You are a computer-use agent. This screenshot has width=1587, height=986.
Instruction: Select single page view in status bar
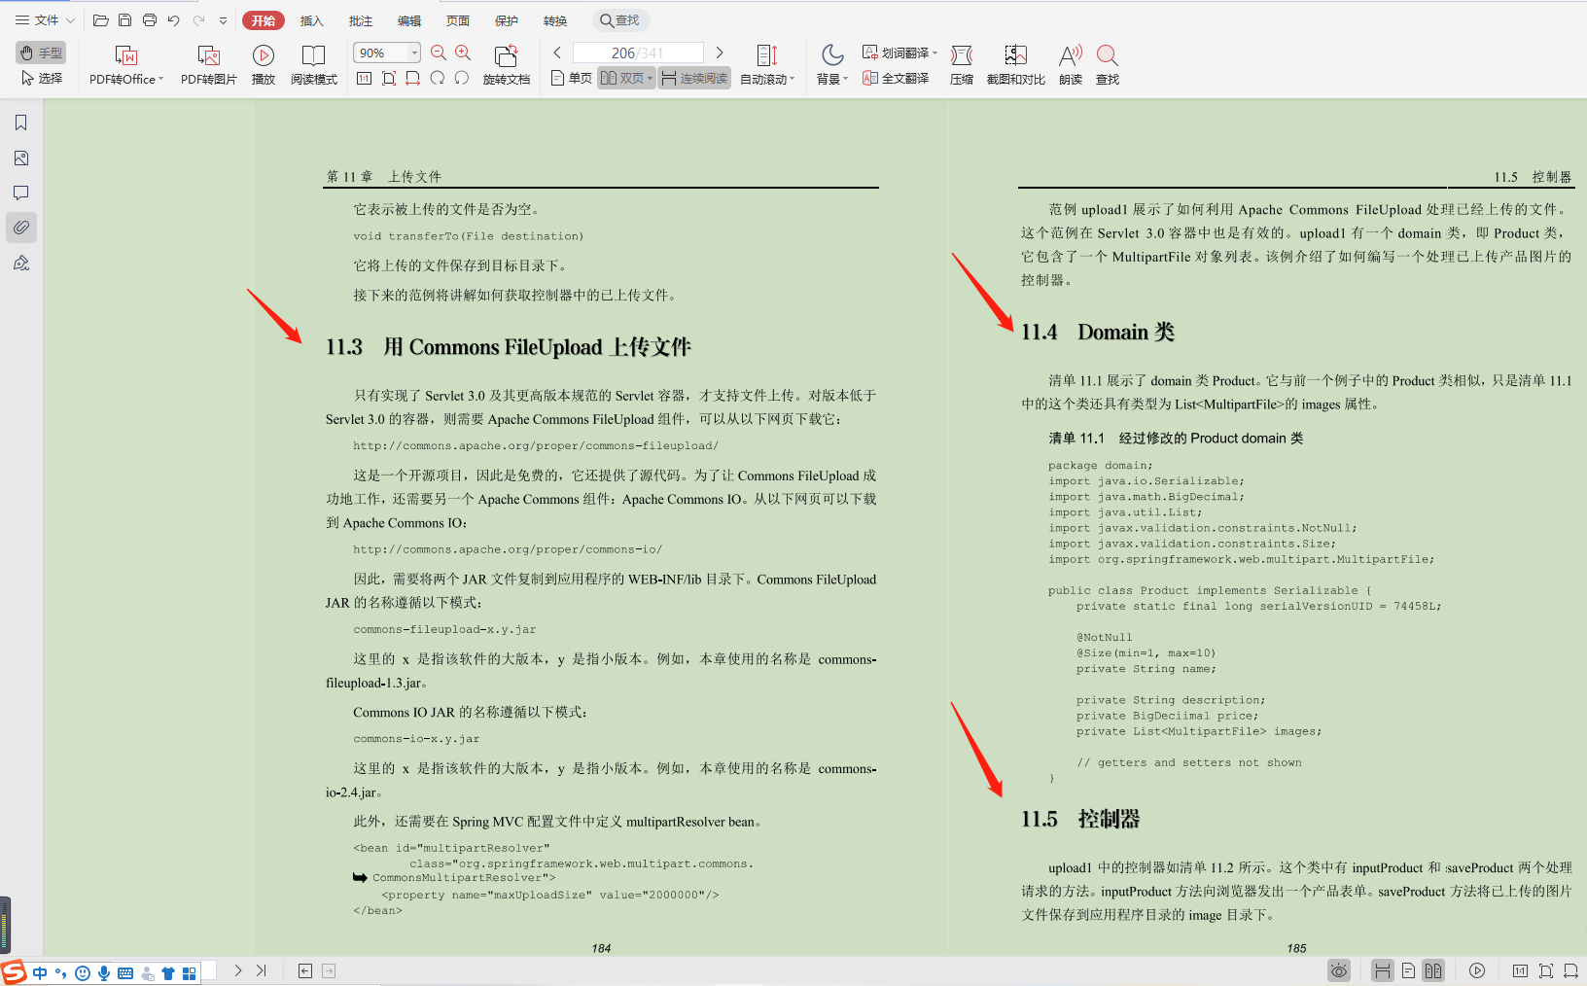tap(1407, 970)
